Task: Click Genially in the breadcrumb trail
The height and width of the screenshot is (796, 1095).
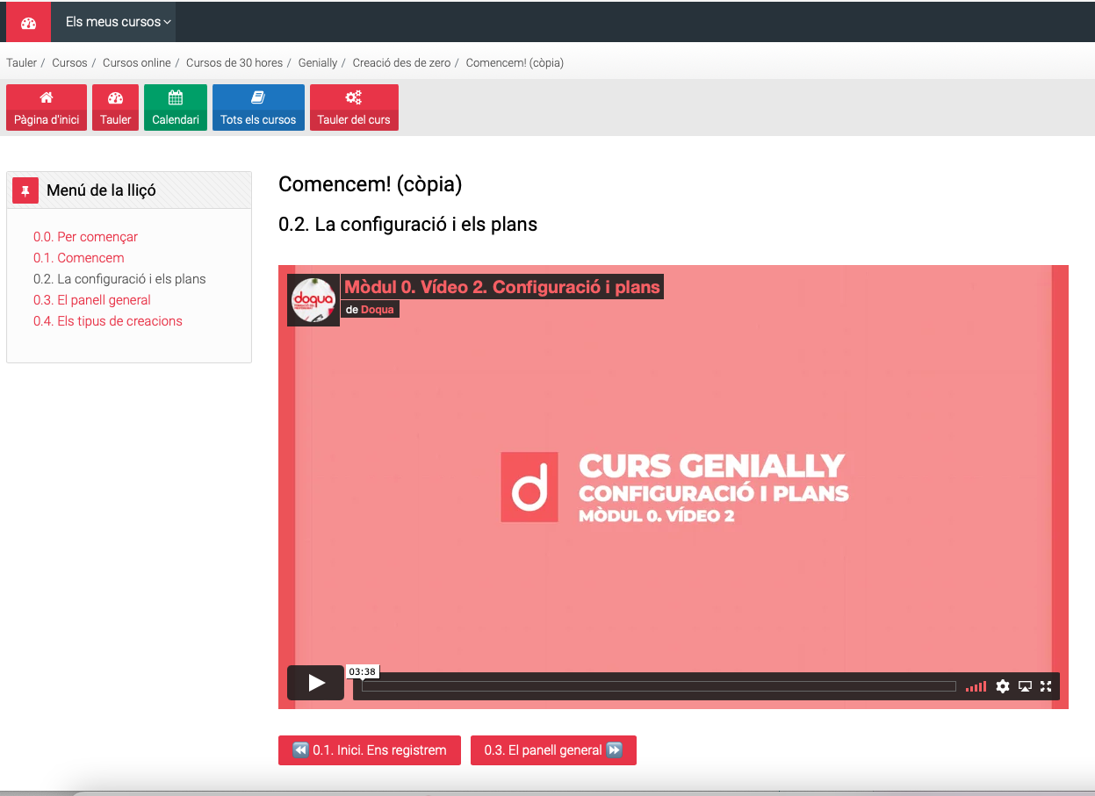Action: click(x=318, y=63)
